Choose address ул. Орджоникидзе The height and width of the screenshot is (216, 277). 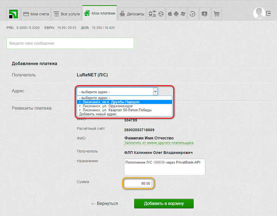(124, 106)
